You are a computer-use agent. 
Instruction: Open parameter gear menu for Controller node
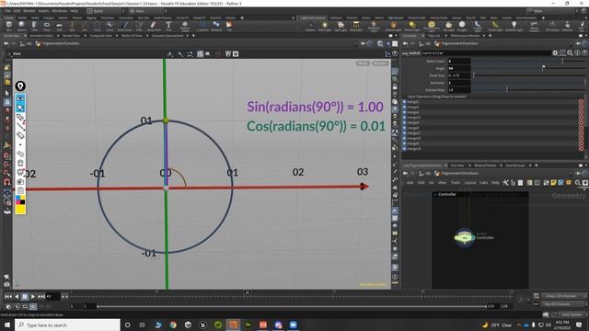click(x=555, y=53)
